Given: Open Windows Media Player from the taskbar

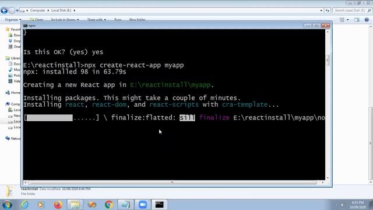Looking at the screenshot, I should pos(41,205).
